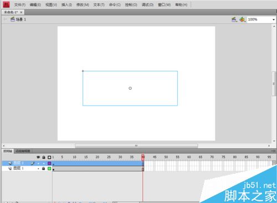Click the 100% zoom input field
The height and width of the screenshot is (203, 277).
point(259,19)
